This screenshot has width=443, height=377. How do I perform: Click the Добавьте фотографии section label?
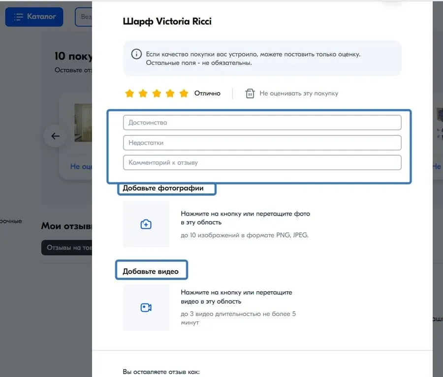point(166,188)
